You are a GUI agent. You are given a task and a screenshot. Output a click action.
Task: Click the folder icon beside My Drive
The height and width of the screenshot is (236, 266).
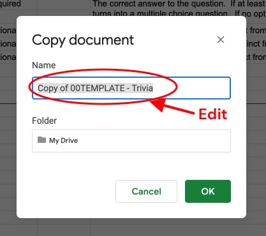point(41,140)
